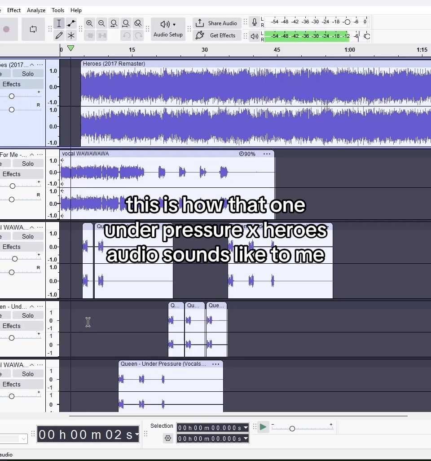Fit project to width zoom icon
This screenshot has height=461, width=431.
point(126,23)
